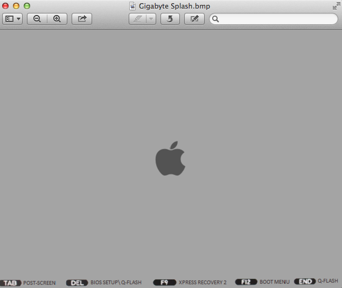Click the Gigabyte Splash.bmp window title
The image size is (342, 288).
[175, 6]
